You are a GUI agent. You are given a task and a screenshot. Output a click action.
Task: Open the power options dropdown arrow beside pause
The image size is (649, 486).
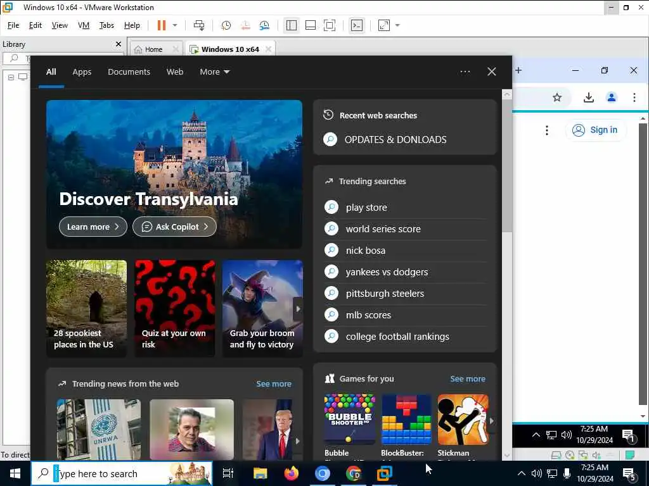click(175, 25)
